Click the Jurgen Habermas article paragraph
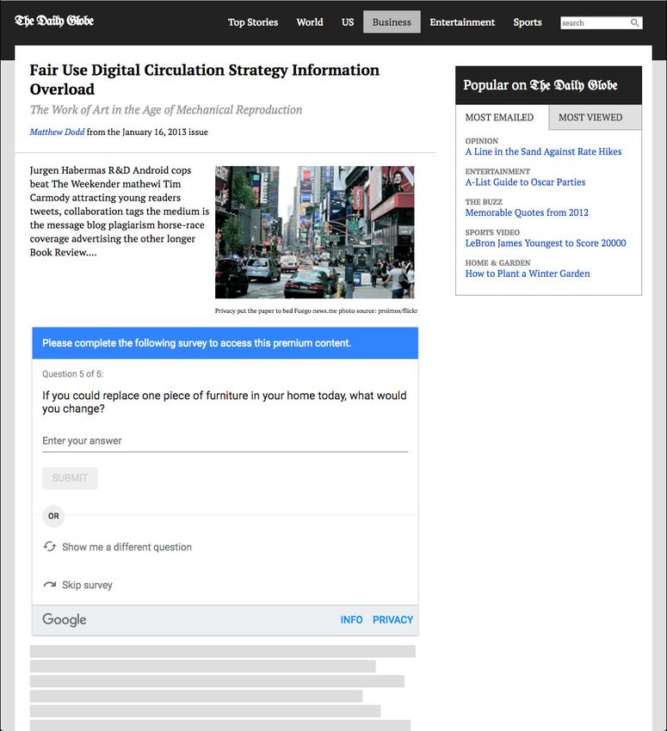This screenshot has height=731, width=667. coord(120,212)
